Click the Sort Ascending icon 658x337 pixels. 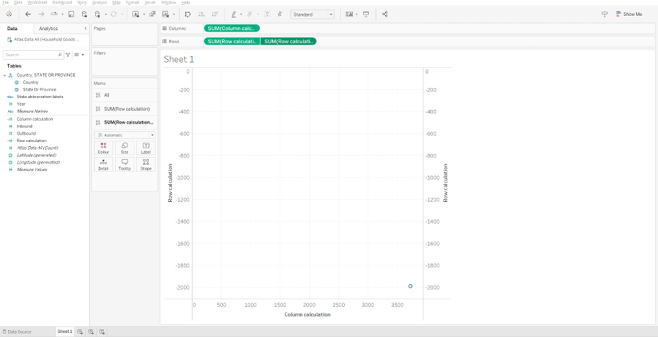201,14
